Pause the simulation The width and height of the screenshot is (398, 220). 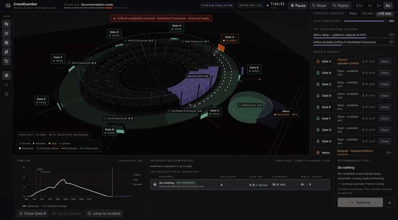click(x=298, y=5)
